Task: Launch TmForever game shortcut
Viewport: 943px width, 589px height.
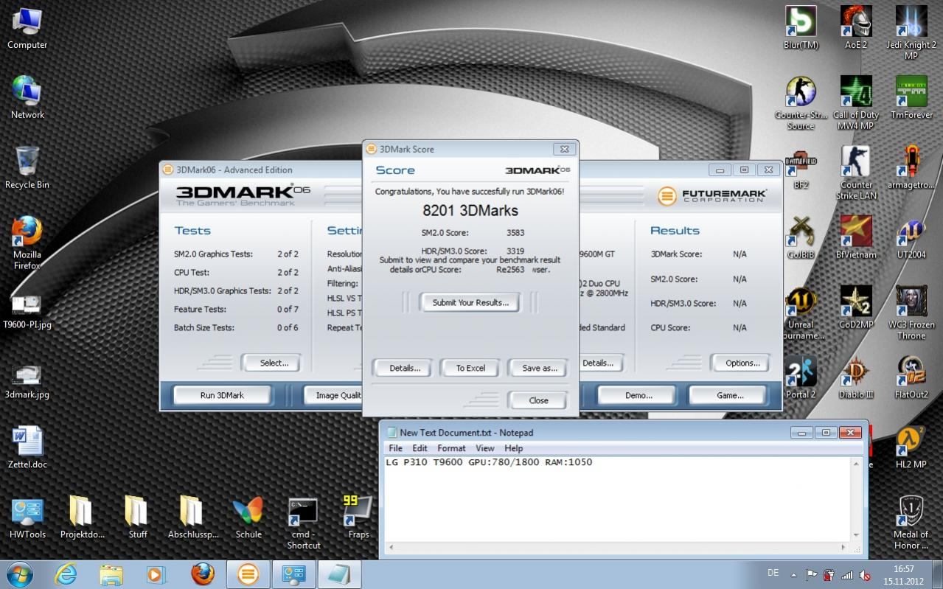Action: (x=911, y=97)
